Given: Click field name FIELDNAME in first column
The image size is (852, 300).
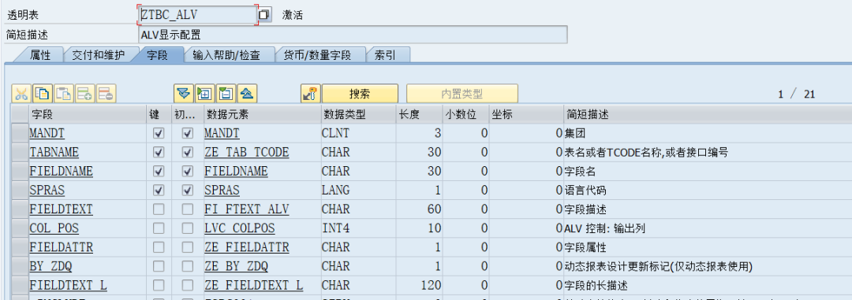Looking at the screenshot, I should [x=61, y=172].
